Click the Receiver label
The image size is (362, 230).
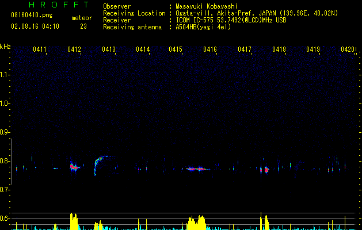(x=117, y=20)
